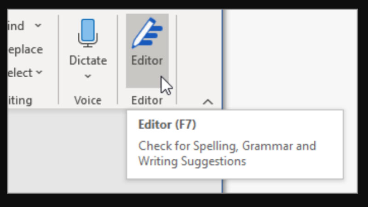The image size is (368, 207).
Task: Click the partially visible Editing group label
Action: coord(20,100)
